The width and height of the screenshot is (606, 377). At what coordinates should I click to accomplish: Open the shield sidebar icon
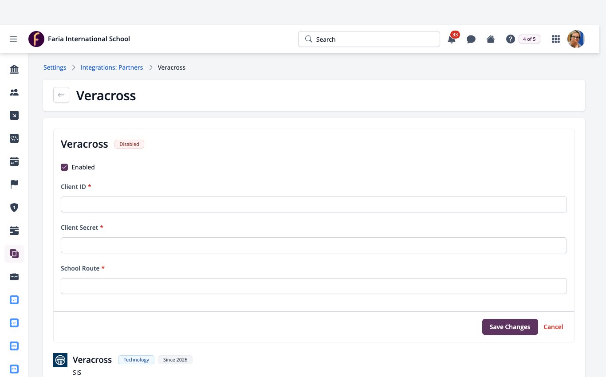click(14, 208)
